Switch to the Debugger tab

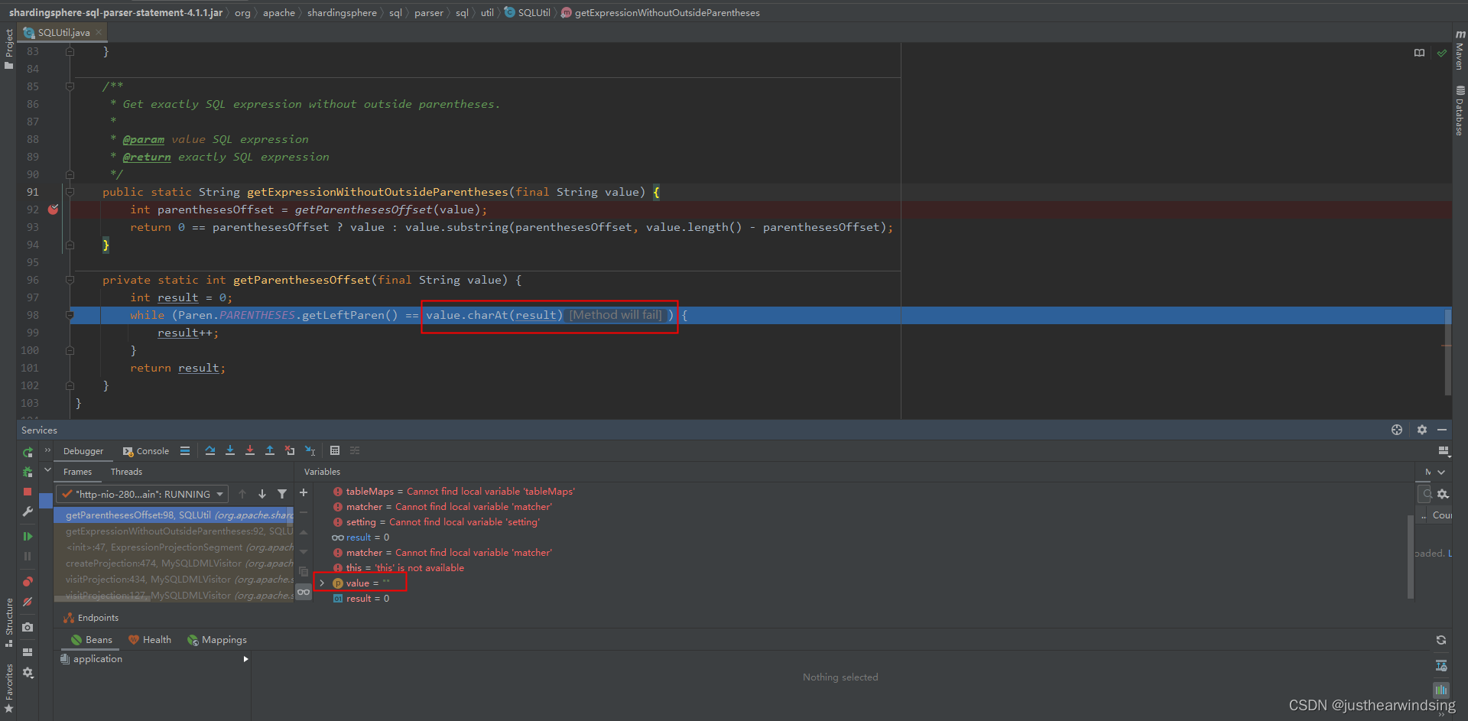pos(83,451)
